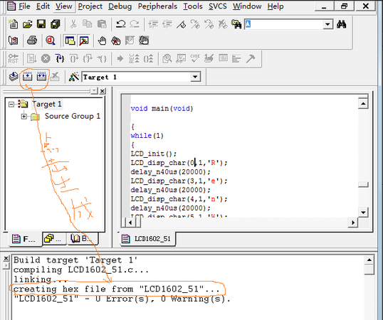383x320 pixels.
Task: Toggle the Project Window button
Action: click(x=70, y=41)
